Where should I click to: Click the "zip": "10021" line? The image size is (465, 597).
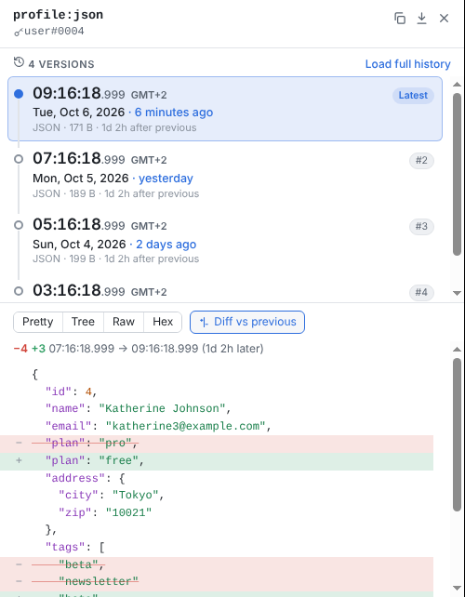[x=105, y=512]
